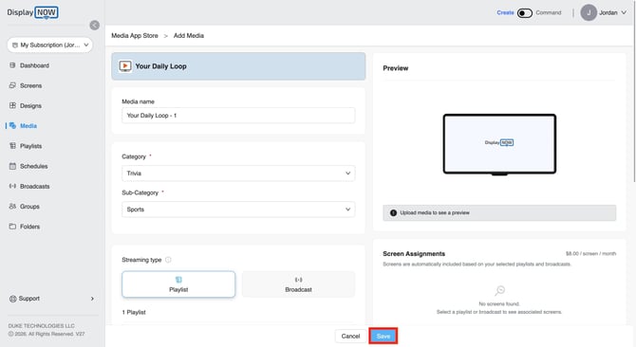Select the Playlist streaming type

(178, 284)
